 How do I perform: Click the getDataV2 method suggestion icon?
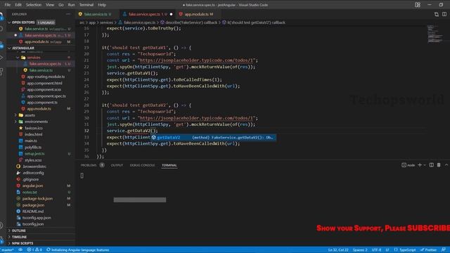(x=153, y=138)
